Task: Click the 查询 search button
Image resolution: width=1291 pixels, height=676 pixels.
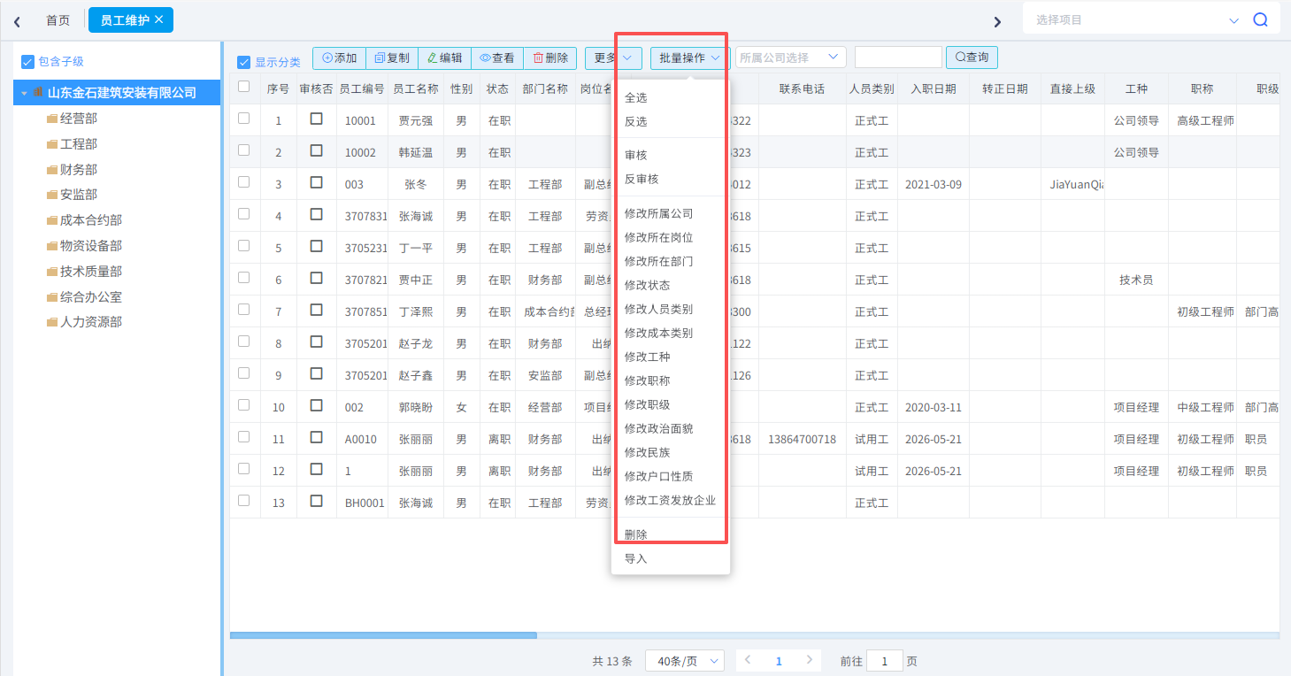Action: pos(972,58)
